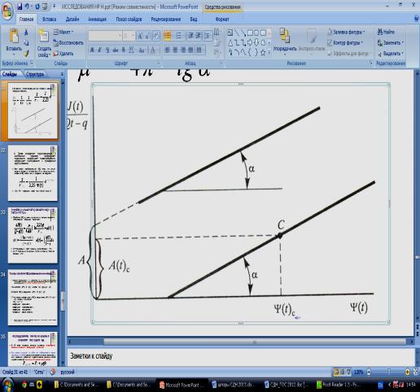
Task: Undo the last action in quick access toolbar
Action: 27,7
